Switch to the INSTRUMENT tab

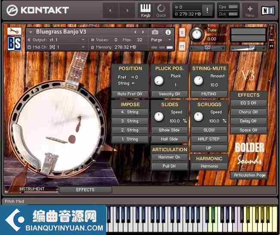click(x=31, y=189)
